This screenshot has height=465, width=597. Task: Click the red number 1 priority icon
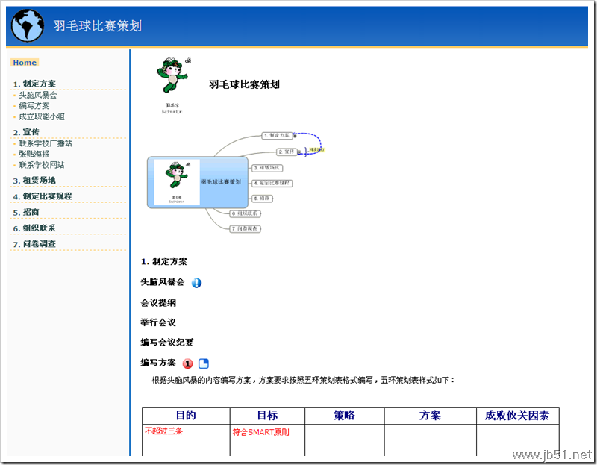tap(188, 363)
